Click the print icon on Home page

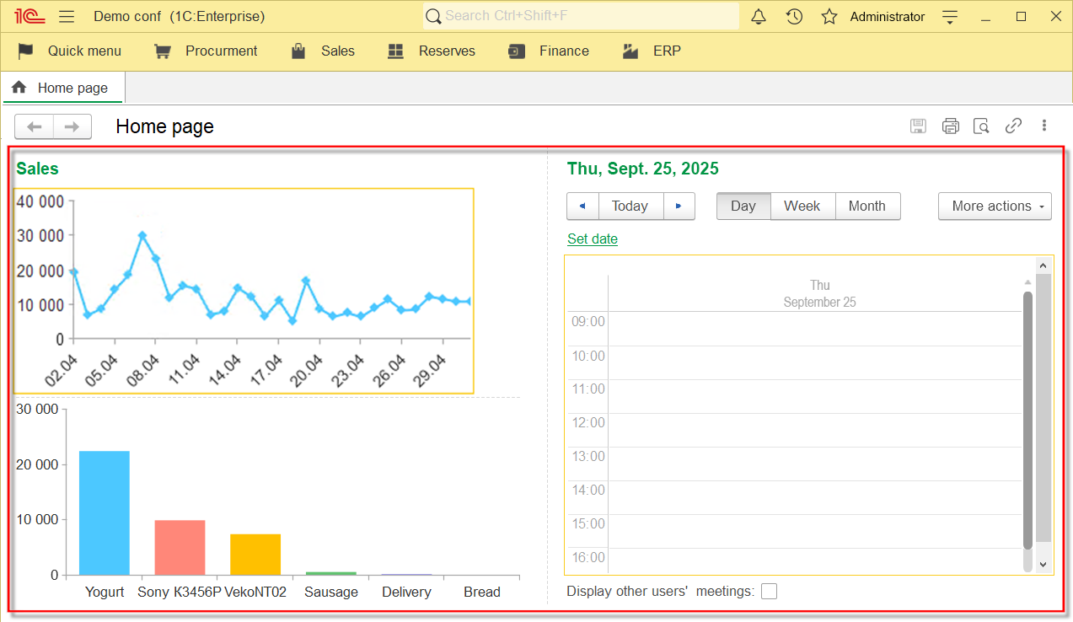tap(951, 126)
